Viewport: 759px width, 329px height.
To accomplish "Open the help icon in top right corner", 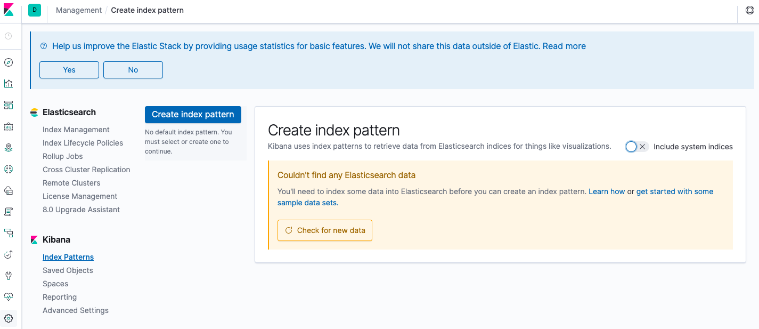I will [749, 10].
